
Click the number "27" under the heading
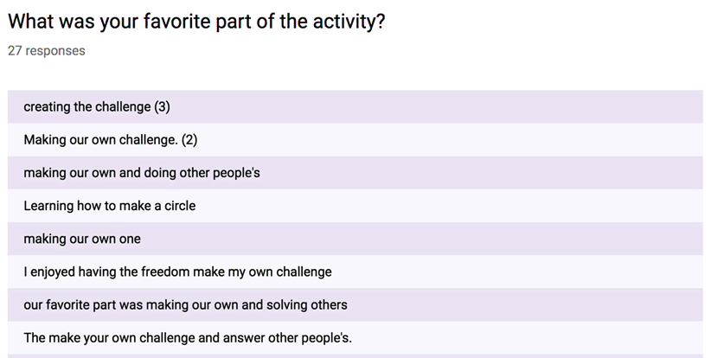pos(15,51)
